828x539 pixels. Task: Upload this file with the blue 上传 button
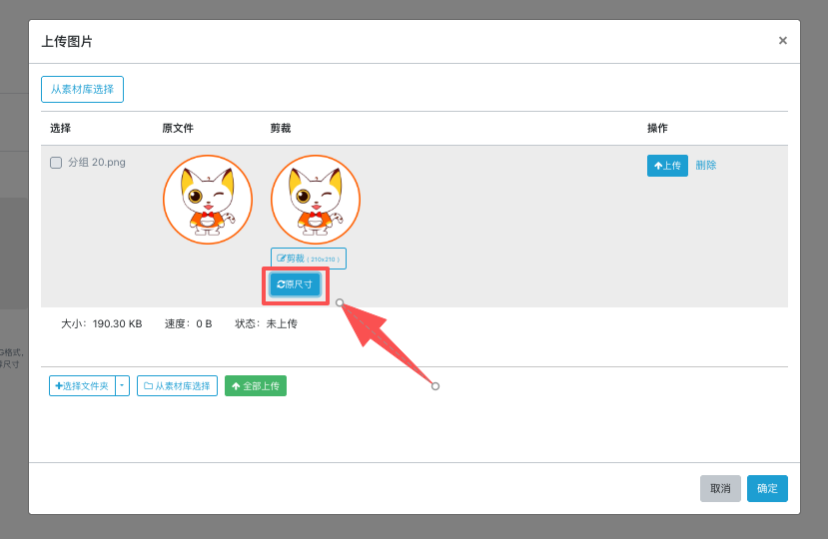tap(667, 166)
